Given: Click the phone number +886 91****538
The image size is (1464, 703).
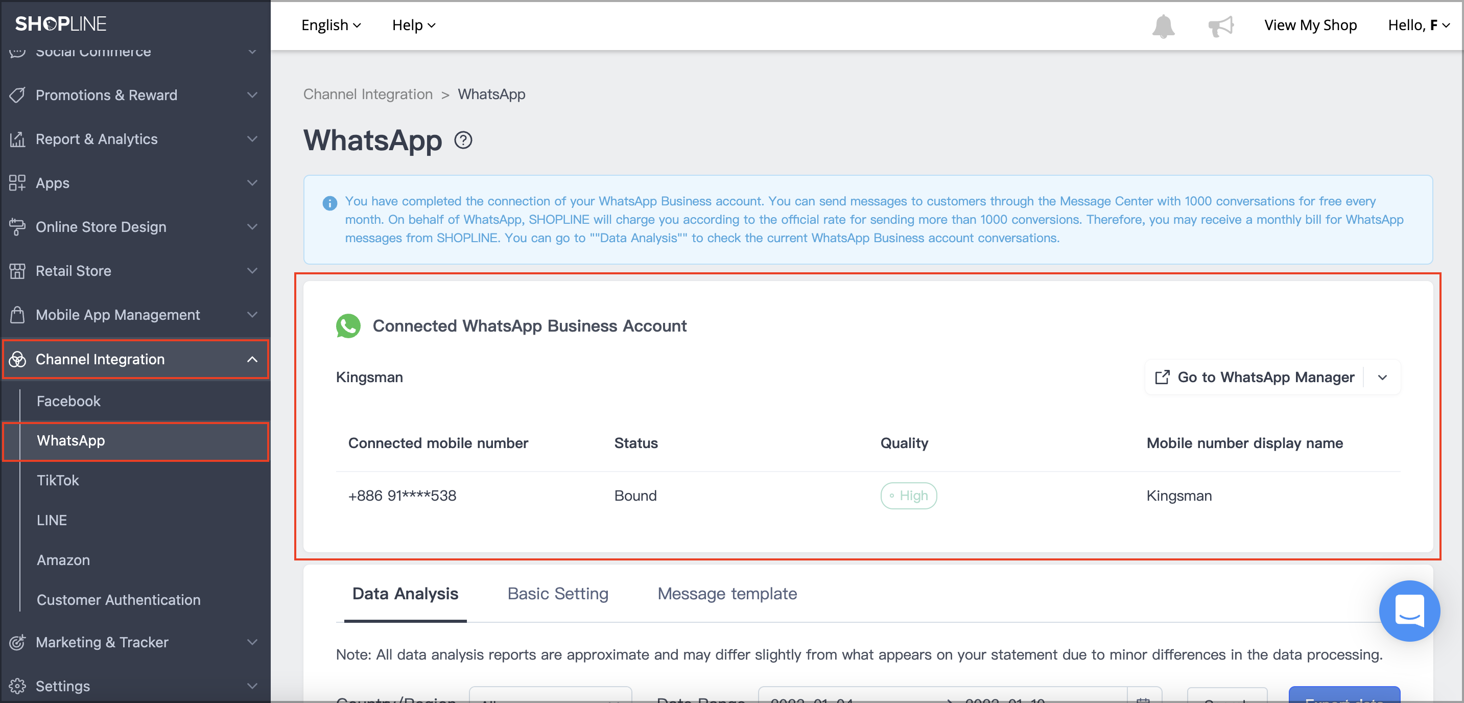Looking at the screenshot, I should pos(402,496).
